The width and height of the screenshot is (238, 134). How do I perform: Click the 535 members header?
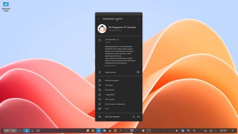[112, 117]
